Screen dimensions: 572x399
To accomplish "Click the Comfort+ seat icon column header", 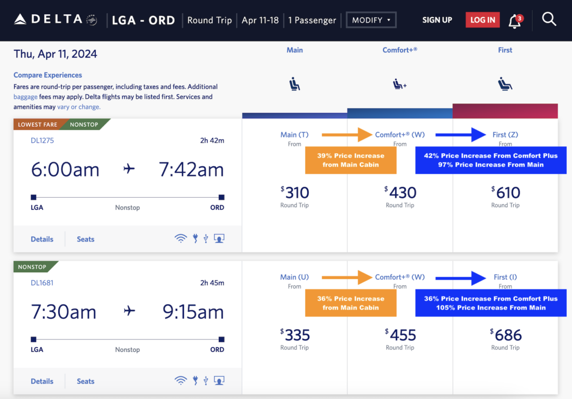I will tap(399, 83).
